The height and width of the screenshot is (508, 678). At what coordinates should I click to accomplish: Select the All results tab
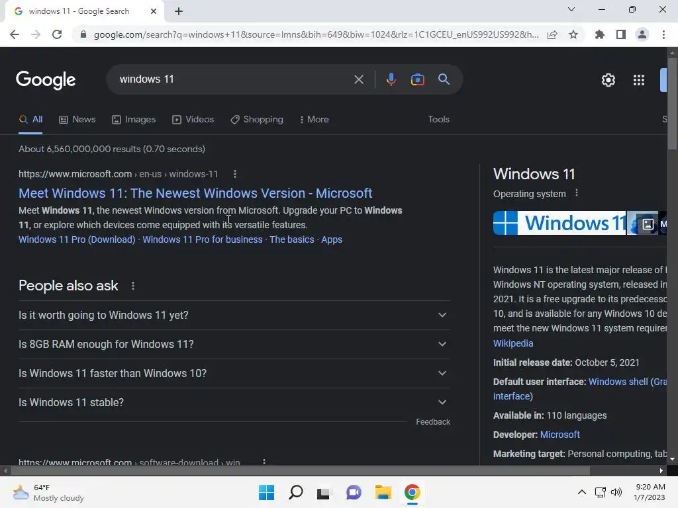(30, 119)
